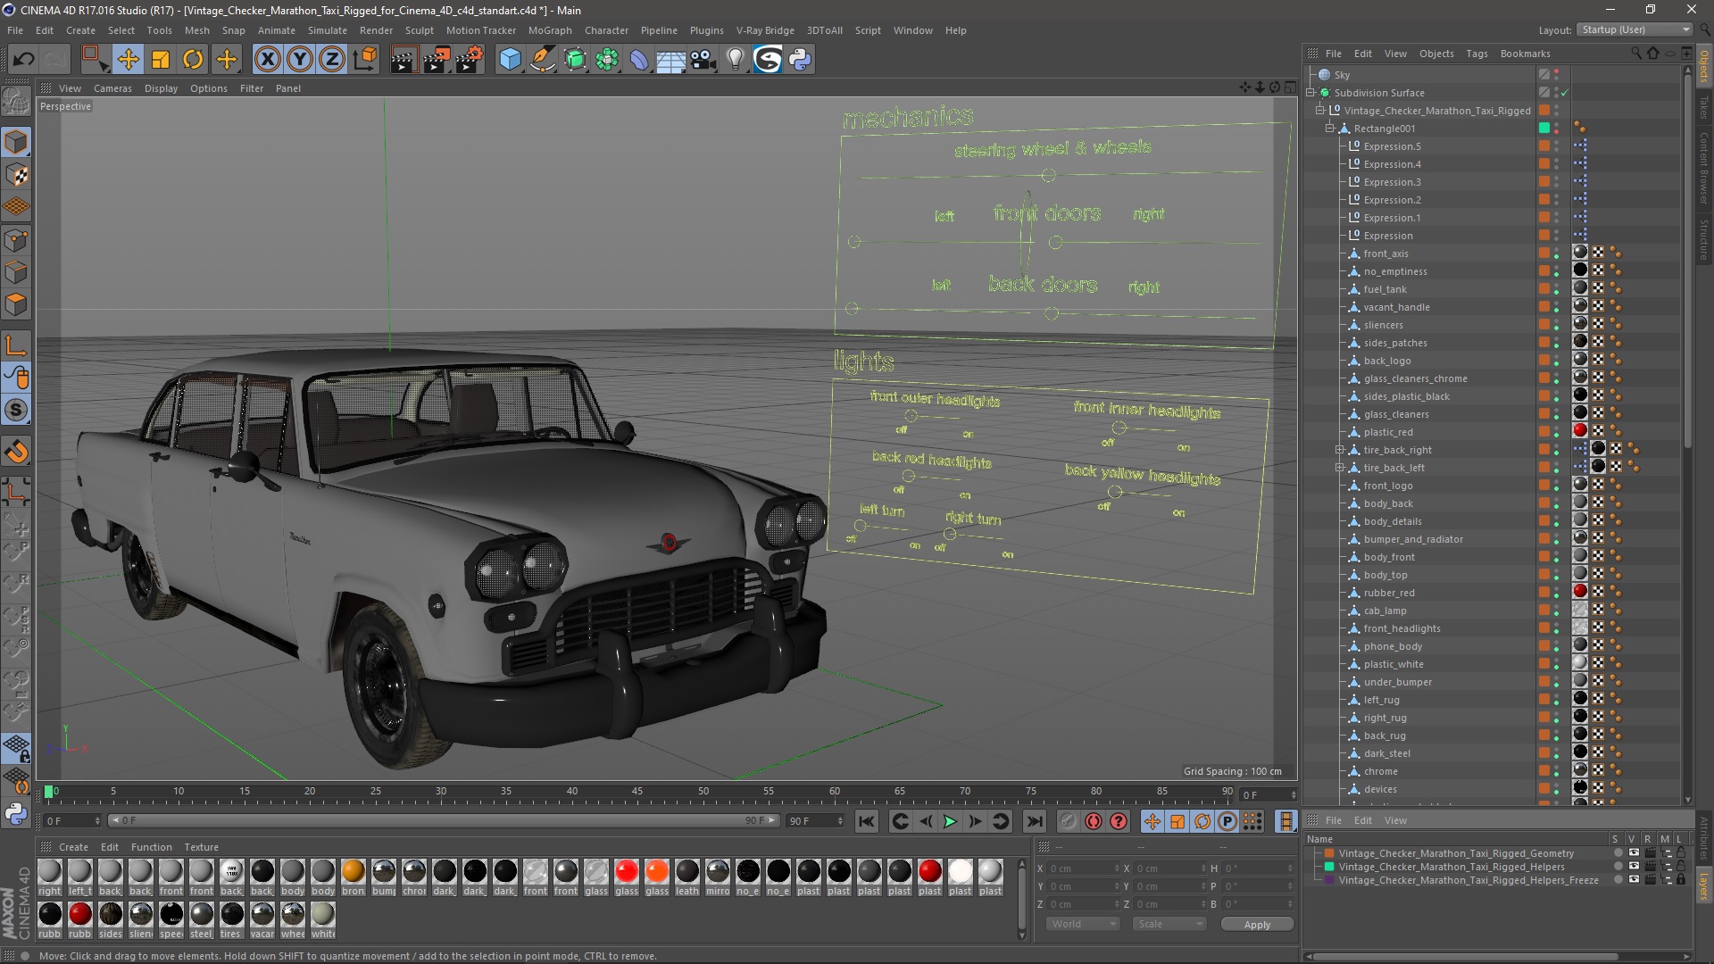
Task: Select the bumper_and_radiator object row
Action: coord(1412,539)
